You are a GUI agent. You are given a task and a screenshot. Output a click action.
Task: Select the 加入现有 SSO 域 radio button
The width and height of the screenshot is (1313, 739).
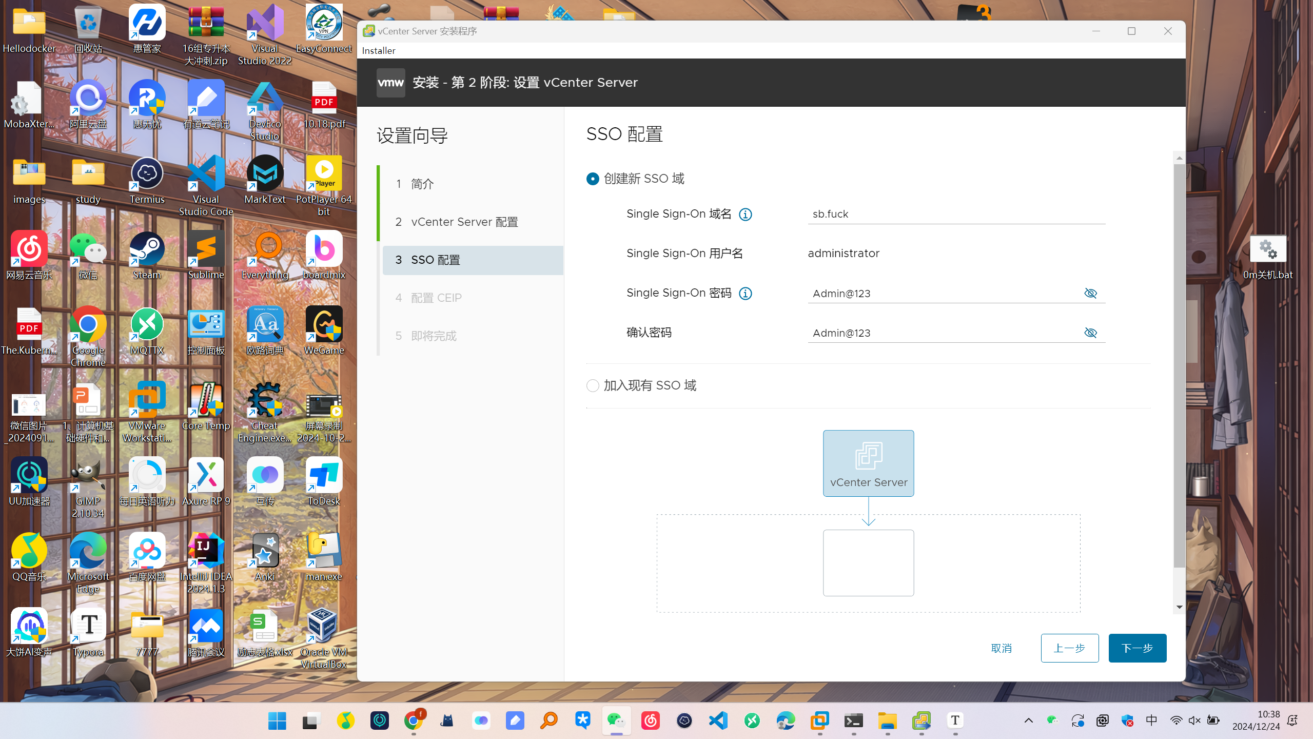click(593, 385)
